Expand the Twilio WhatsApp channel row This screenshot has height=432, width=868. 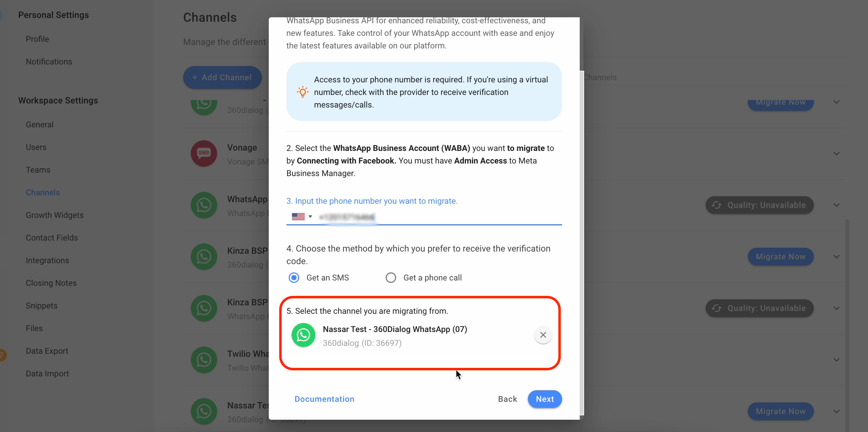click(836, 360)
